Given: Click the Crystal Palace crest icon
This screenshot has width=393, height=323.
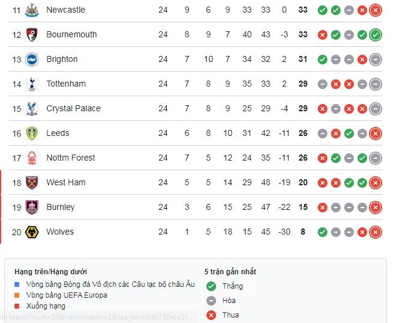Looking at the screenshot, I should [32, 109].
